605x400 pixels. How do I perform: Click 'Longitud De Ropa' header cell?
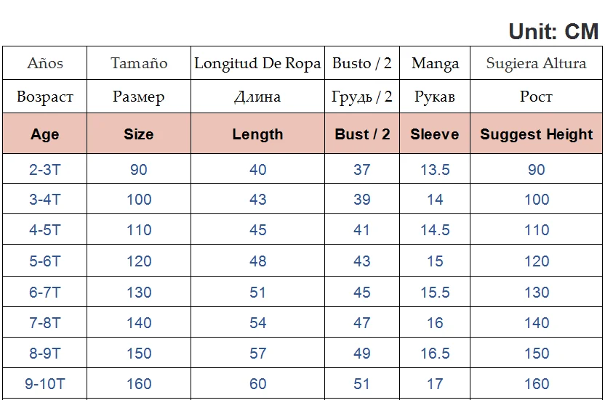[x=258, y=63]
